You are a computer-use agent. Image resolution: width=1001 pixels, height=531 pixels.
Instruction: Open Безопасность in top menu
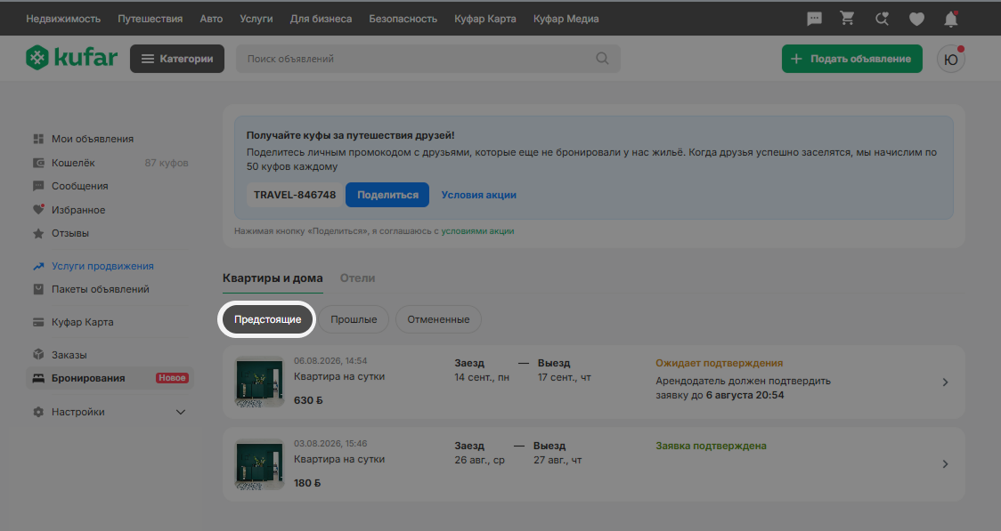(x=403, y=20)
